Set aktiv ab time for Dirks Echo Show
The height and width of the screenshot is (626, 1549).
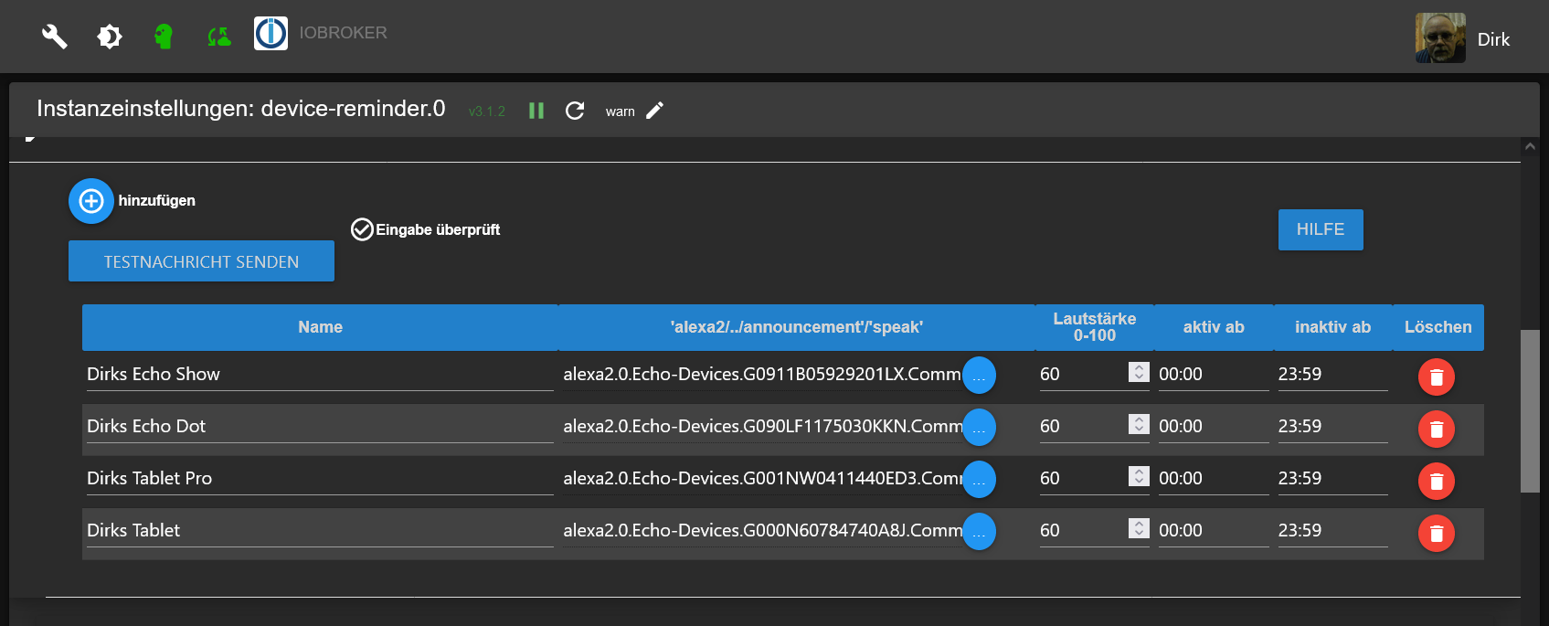[1214, 374]
